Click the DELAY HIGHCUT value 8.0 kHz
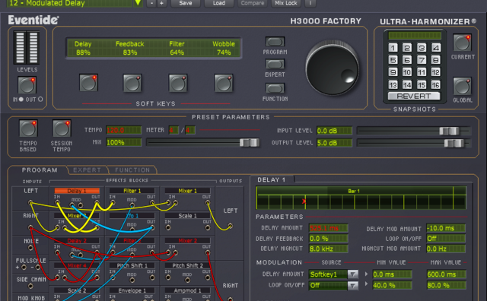487x301 pixels. click(328, 249)
